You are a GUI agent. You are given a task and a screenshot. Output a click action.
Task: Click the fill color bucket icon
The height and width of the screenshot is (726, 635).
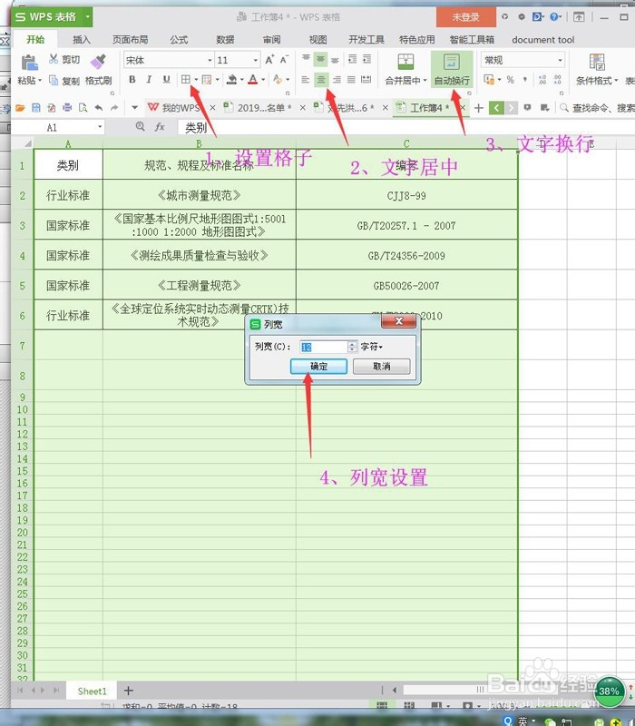click(232, 80)
